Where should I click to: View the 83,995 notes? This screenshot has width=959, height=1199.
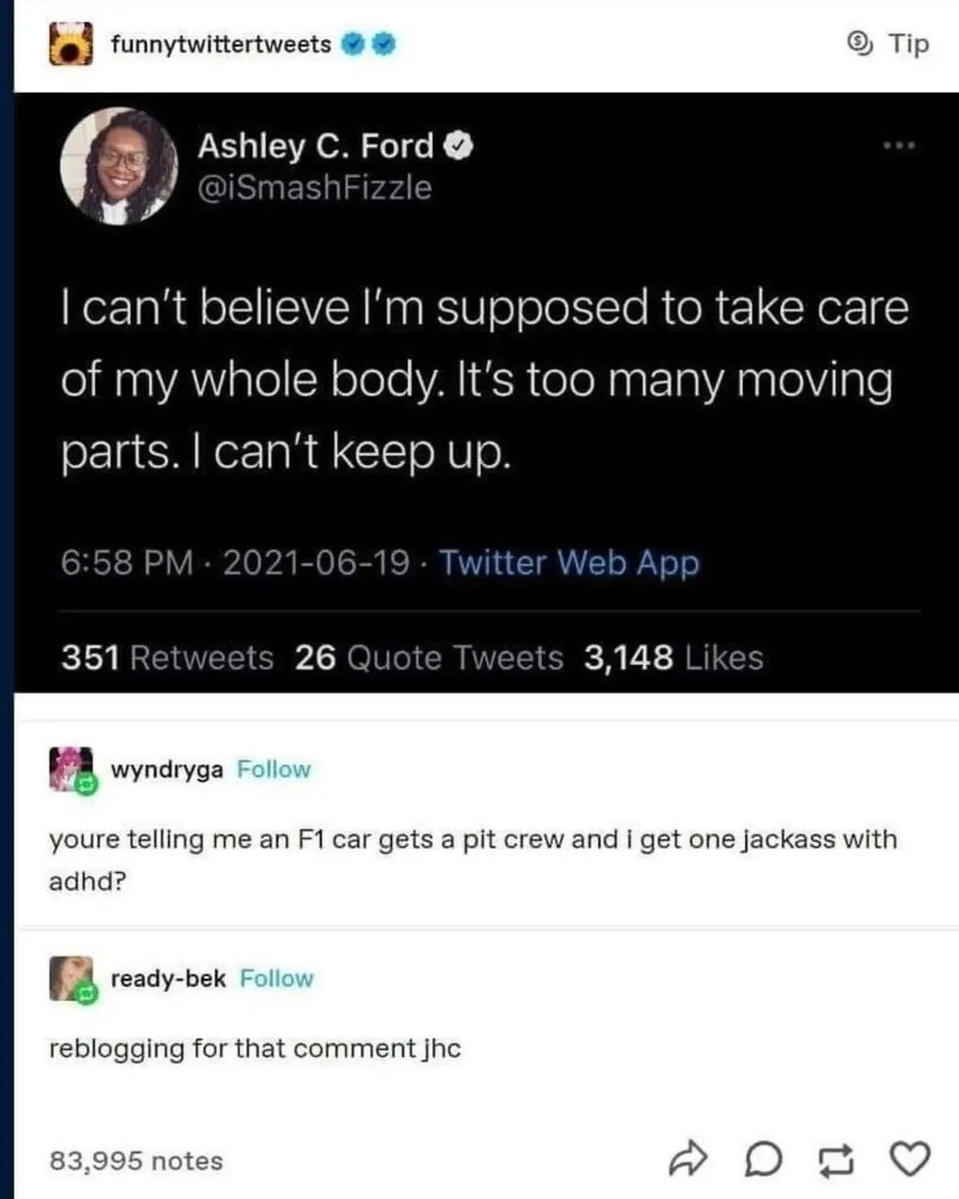136,1161
